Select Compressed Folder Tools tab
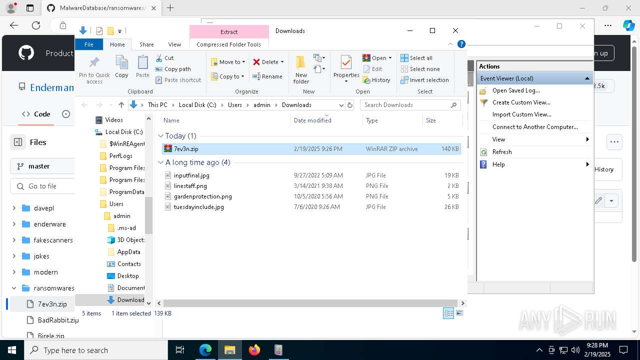Screen dimensions: 640x360 pos(229,44)
